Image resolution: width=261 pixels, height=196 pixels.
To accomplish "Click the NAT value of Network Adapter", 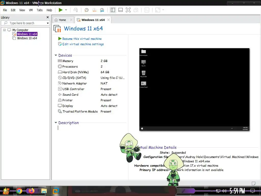I will click(x=104, y=83).
